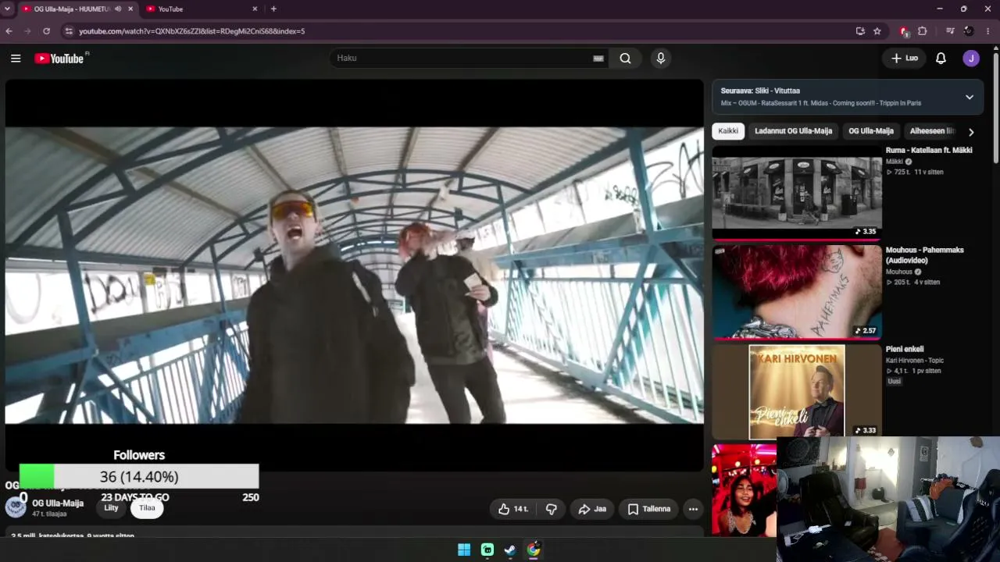The width and height of the screenshot is (1000, 562).
Task: Reload the current page
Action: (46, 31)
